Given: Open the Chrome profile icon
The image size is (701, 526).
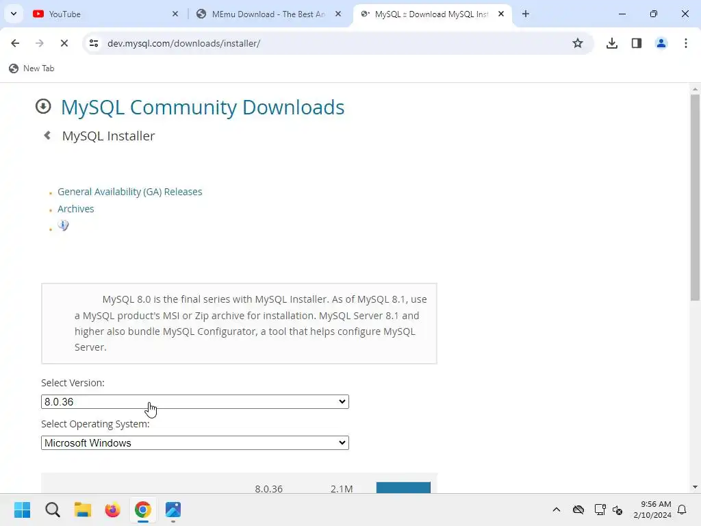Looking at the screenshot, I should (661, 43).
